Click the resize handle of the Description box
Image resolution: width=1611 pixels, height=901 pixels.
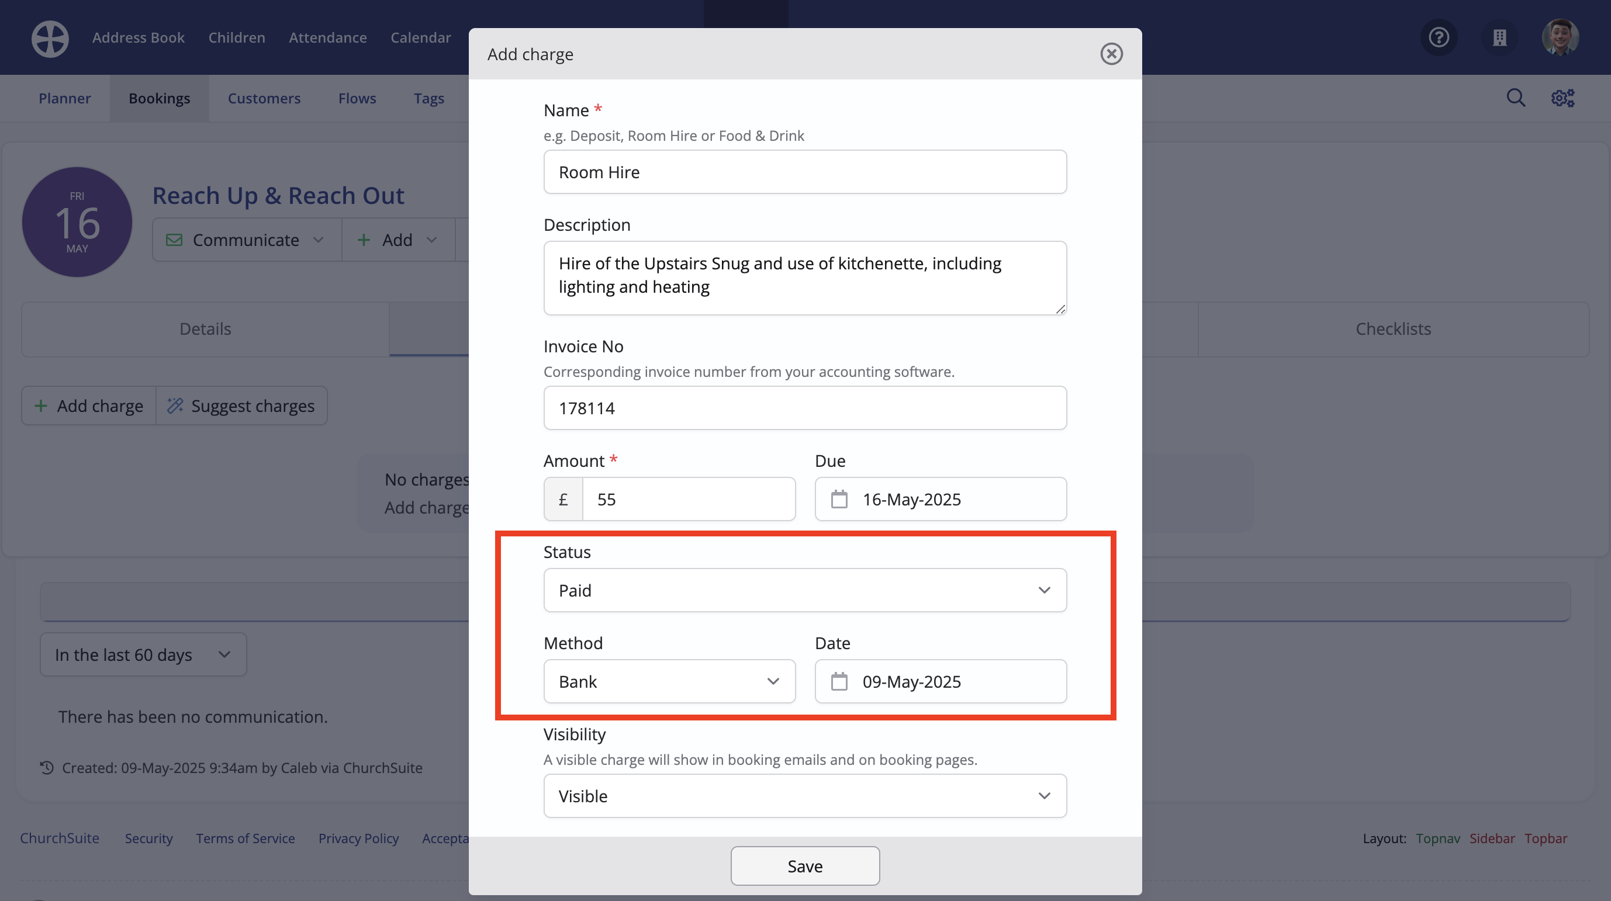(x=1060, y=309)
